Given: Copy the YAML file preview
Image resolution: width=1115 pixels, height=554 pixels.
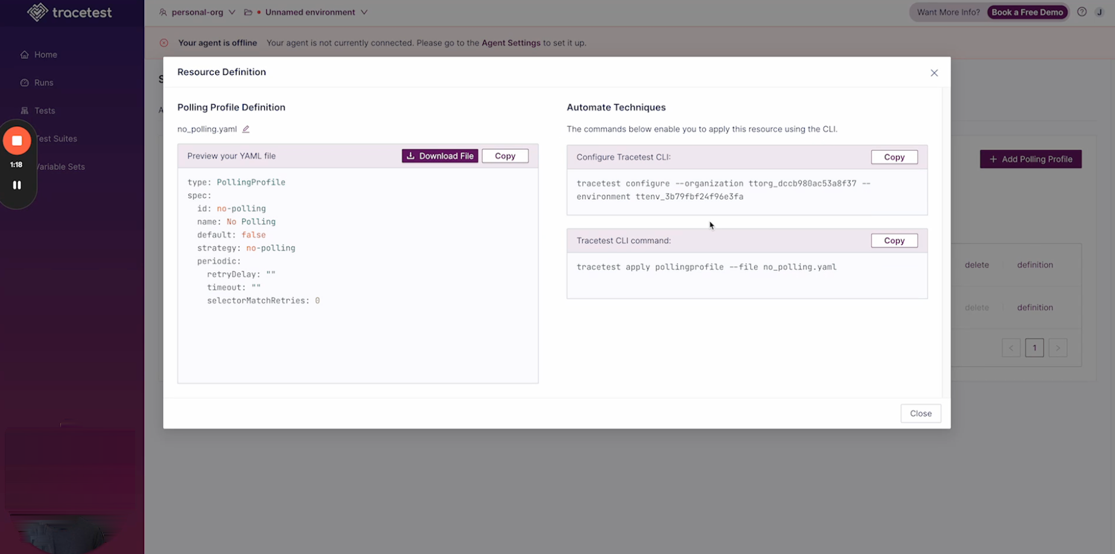Looking at the screenshot, I should [505, 156].
